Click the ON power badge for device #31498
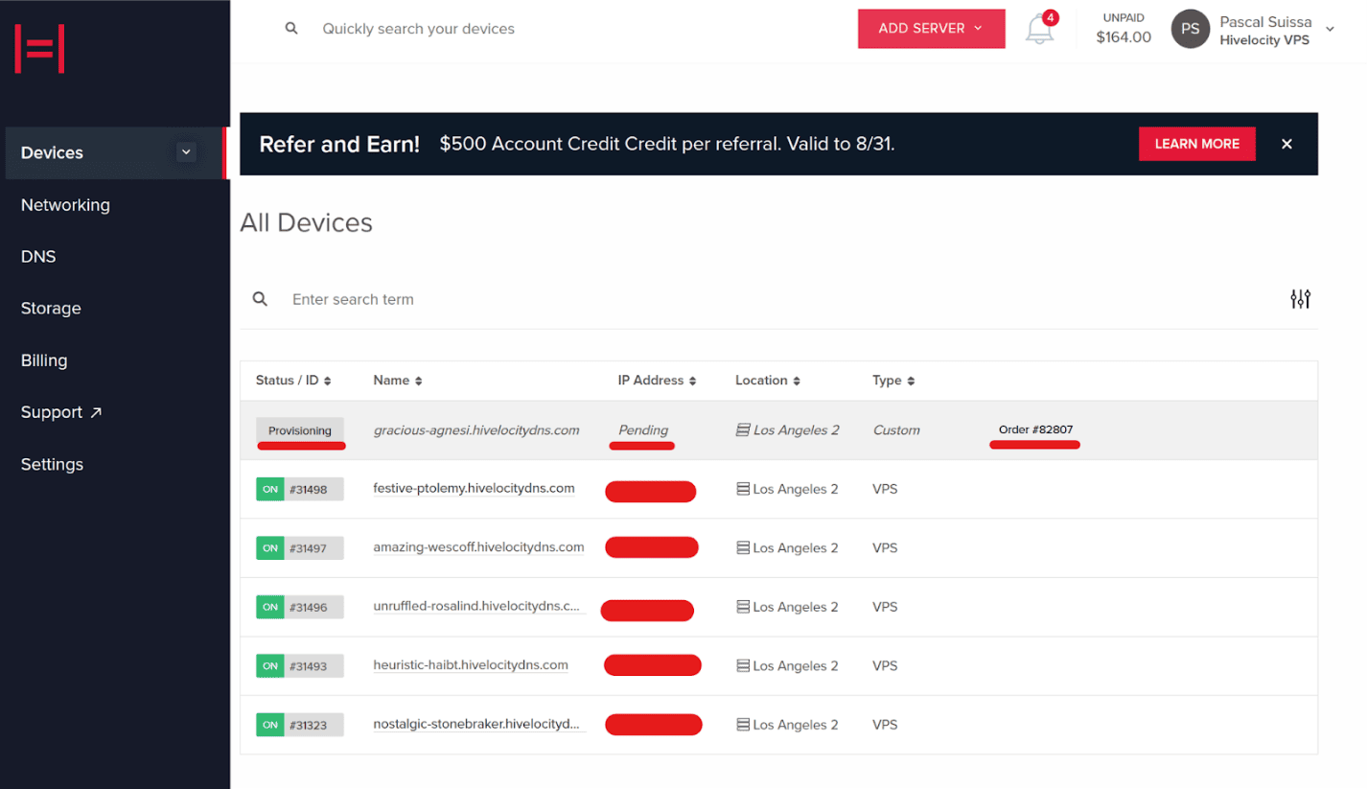Image resolution: width=1367 pixels, height=789 pixels. pyautogui.click(x=270, y=489)
